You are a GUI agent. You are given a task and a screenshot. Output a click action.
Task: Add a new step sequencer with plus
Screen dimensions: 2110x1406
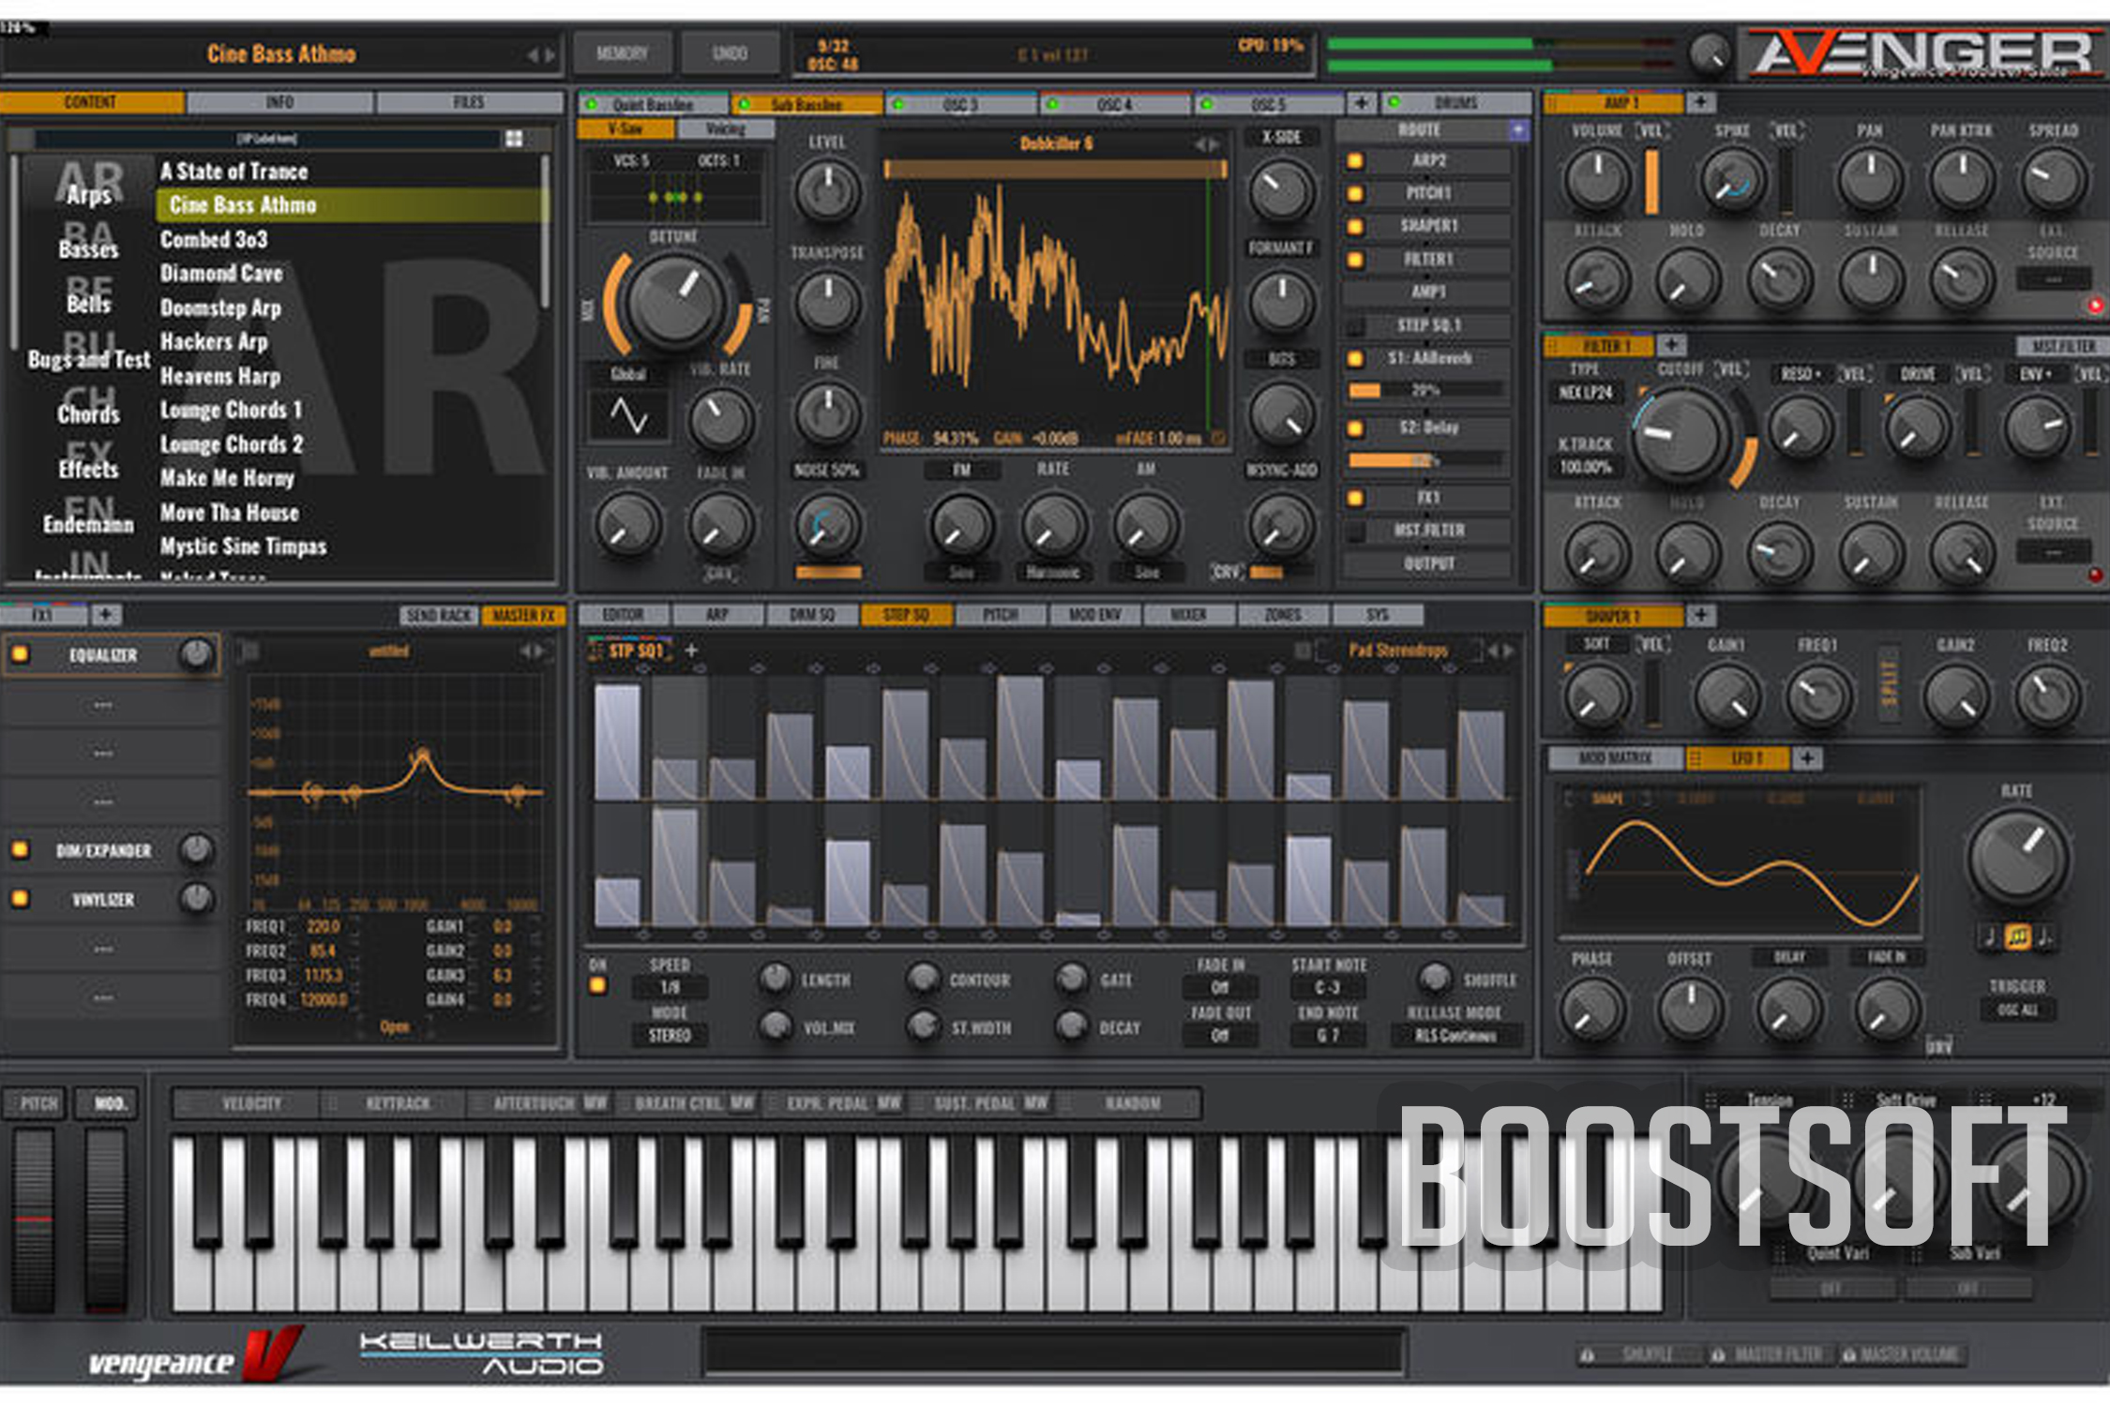[691, 651]
